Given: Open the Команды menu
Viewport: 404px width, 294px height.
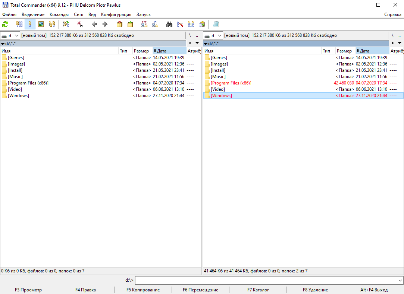Looking at the screenshot, I should tap(59, 15).
